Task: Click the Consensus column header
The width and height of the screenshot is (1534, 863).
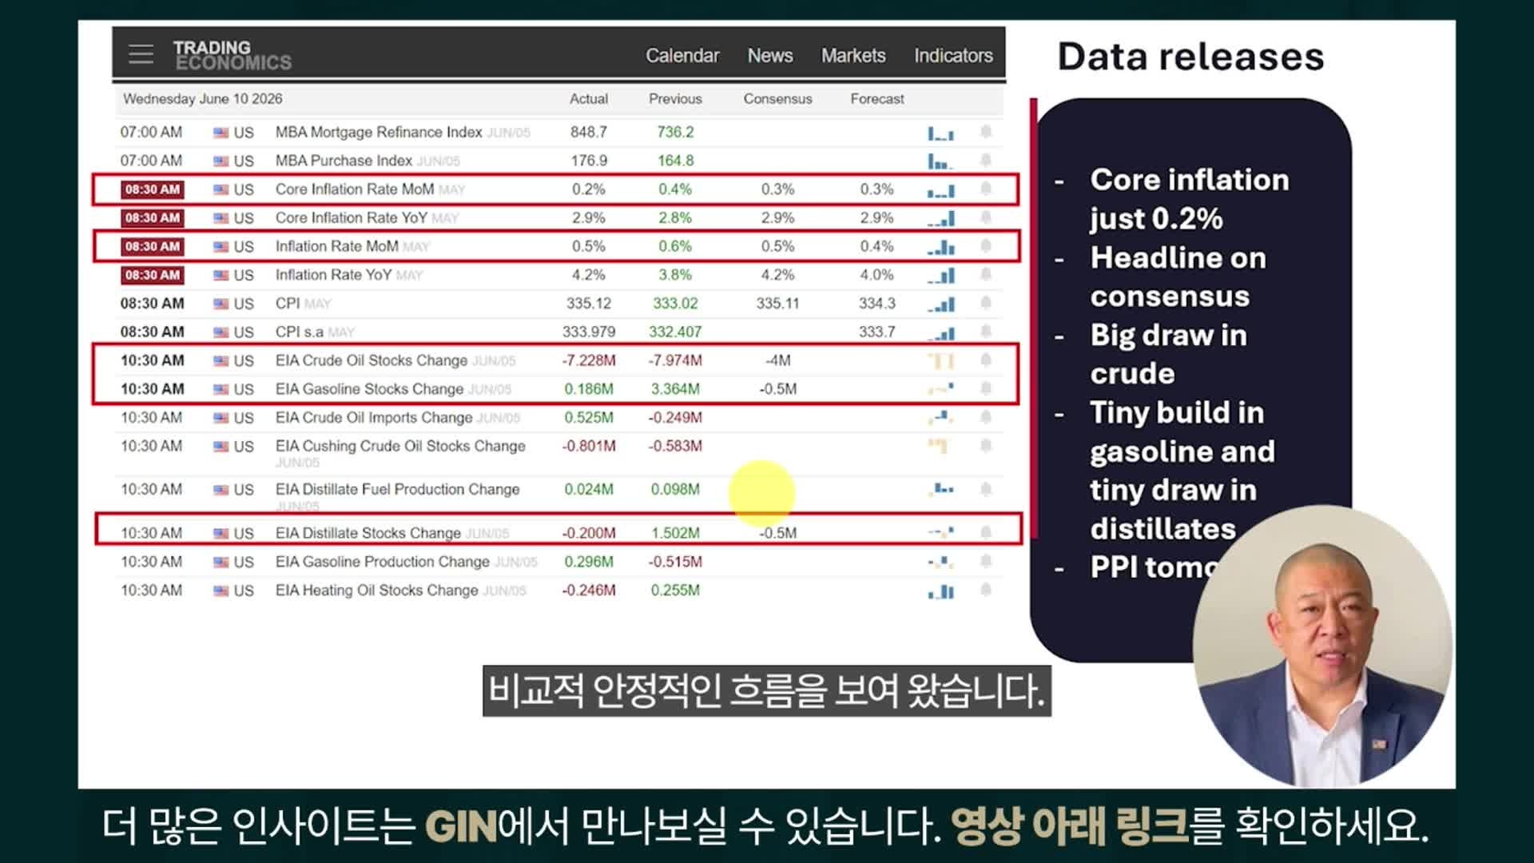Action: tap(777, 99)
